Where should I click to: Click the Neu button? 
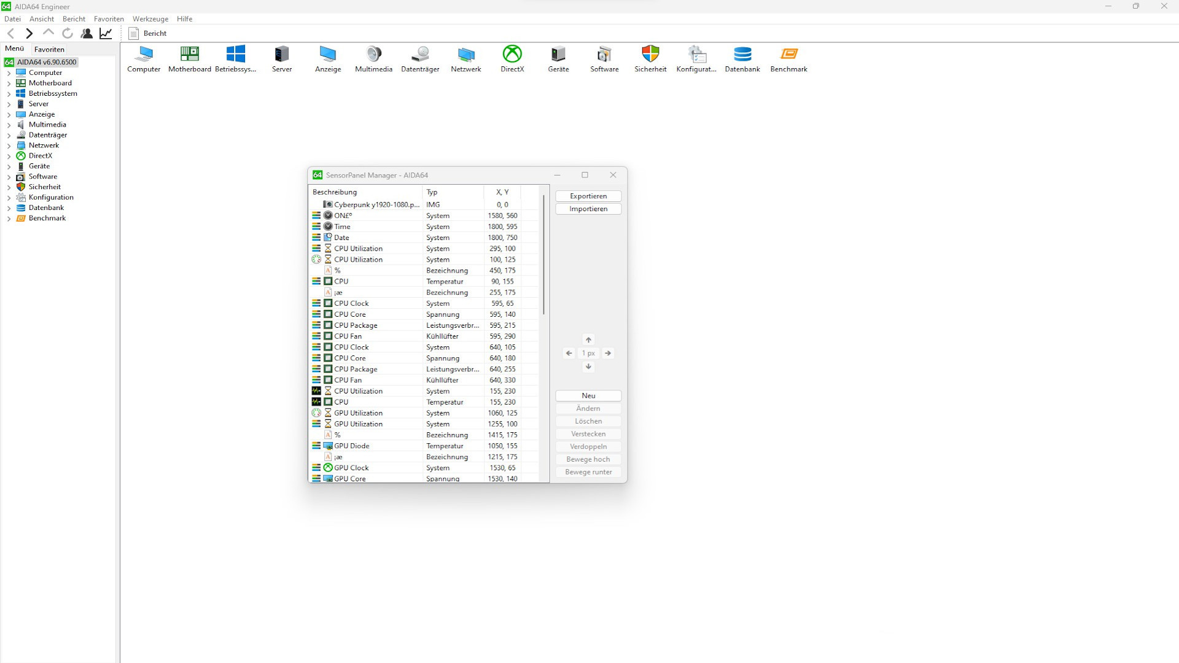click(588, 395)
